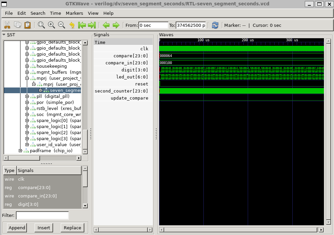Collapse the SST panel triangle
334x235 pixels.
(x=4, y=35)
